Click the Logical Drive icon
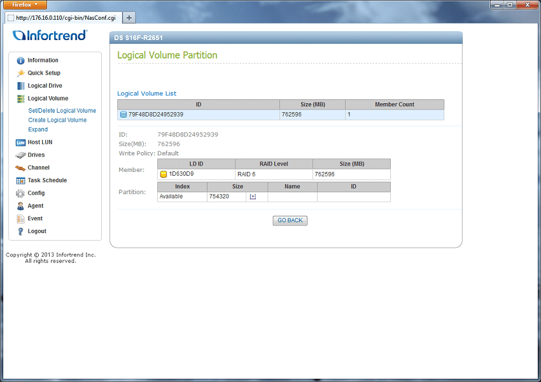Image resolution: width=541 pixels, height=382 pixels. tap(21, 86)
